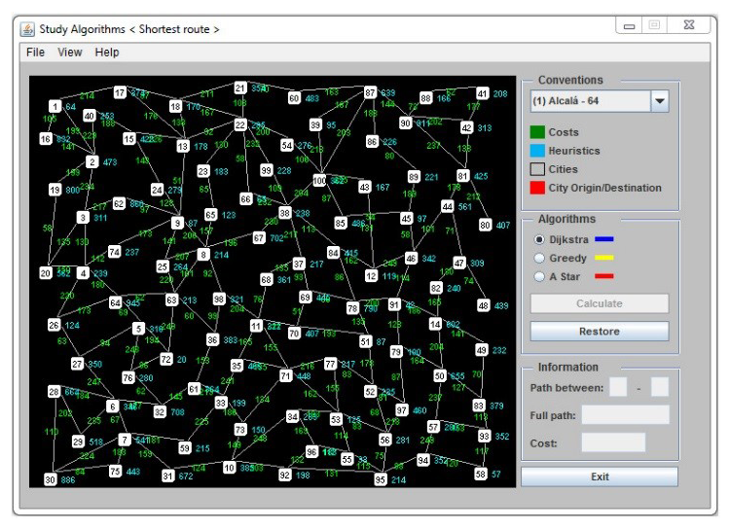Viewport: 730px width, 530px height.
Task: Open the View menu
Action: coord(70,53)
